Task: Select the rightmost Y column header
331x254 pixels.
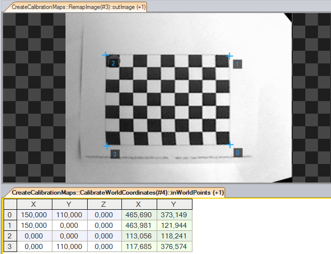Action: pos(174,204)
